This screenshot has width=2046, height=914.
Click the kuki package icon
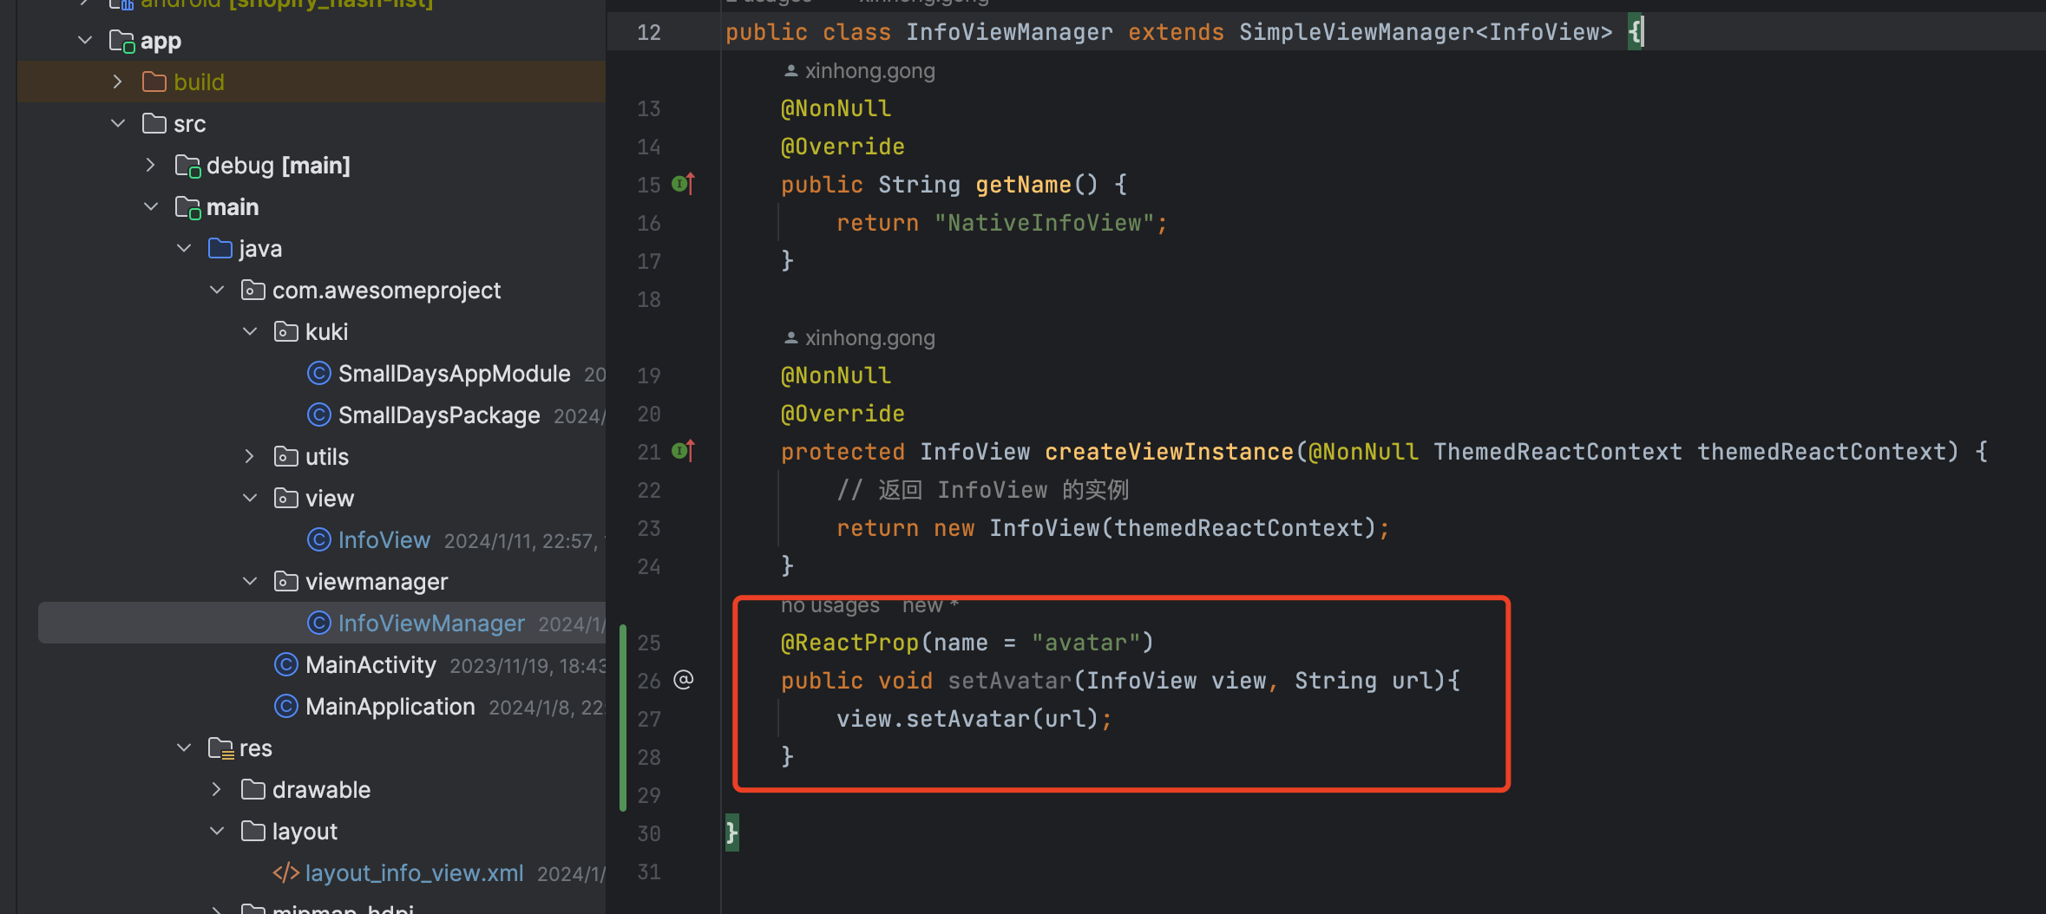pyautogui.click(x=286, y=331)
